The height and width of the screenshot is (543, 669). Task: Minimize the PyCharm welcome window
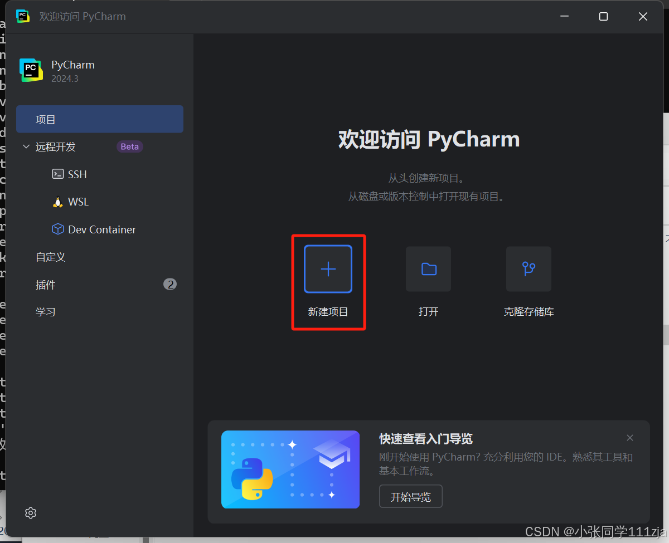(564, 17)
